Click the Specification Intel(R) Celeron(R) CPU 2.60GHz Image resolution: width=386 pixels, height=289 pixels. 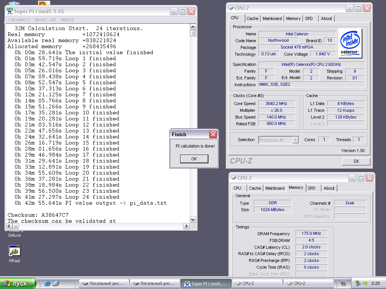[311, 64]
